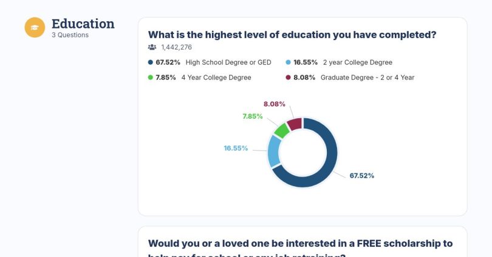
Task: Click the 4 Year College Degree legend label
Action: pos(216,78)
